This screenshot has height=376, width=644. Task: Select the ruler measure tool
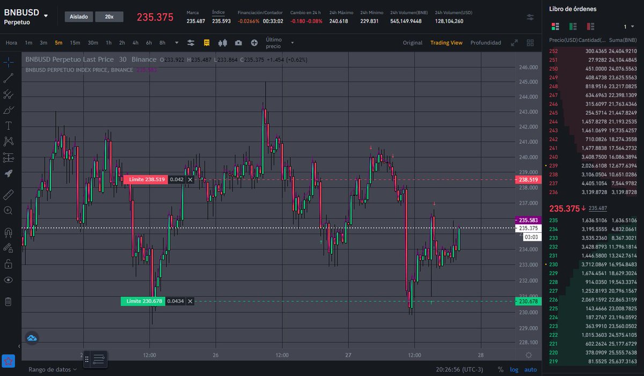click(8, 195)
